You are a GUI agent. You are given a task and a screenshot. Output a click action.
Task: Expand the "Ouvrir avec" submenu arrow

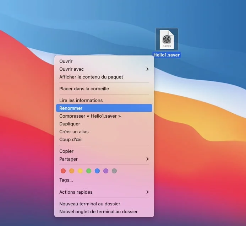click(x=147, y=69)
